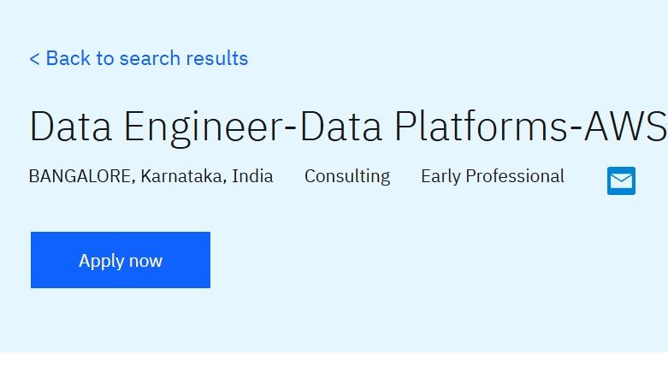Click the left chevron before Back
This screenshot has height=390, width=668.
click(x=34, y=59)
